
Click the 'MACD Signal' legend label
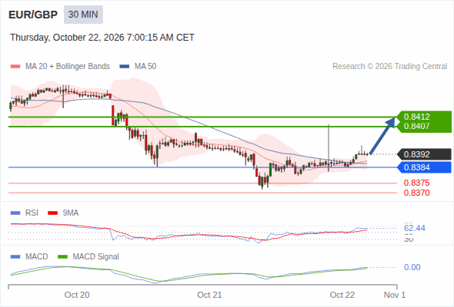95,257
